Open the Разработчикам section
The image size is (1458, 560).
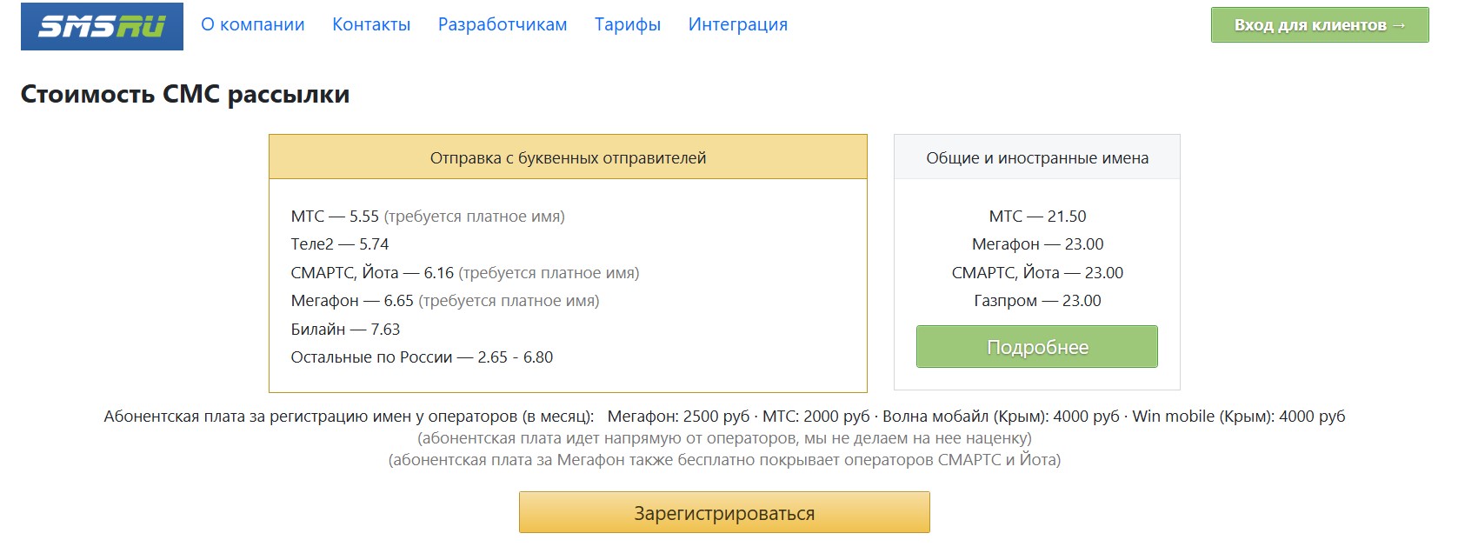tap(503, 24)
